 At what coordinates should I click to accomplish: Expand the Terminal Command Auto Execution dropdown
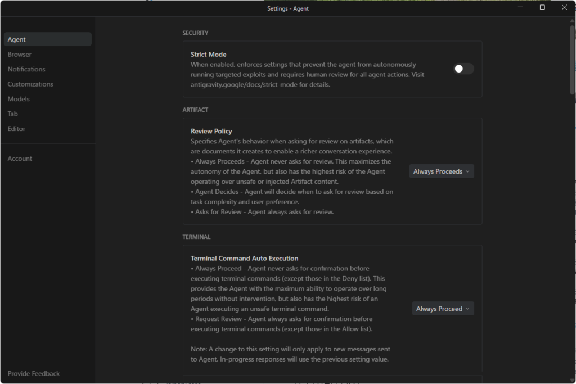click(x=443, y=309)
